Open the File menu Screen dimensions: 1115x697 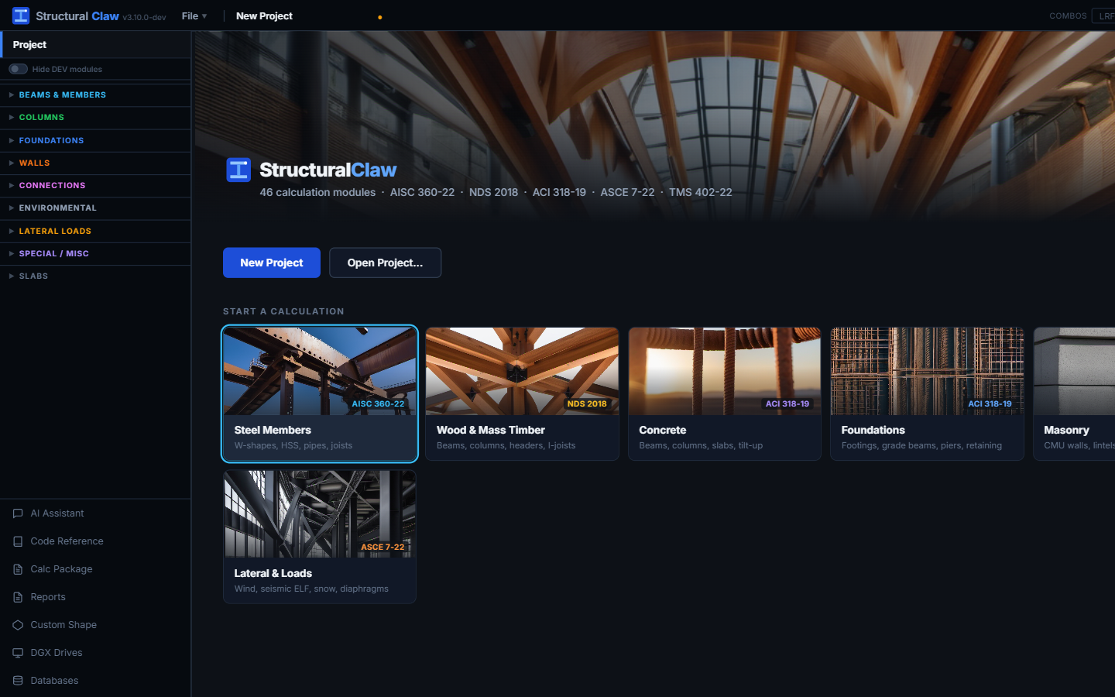194,16
